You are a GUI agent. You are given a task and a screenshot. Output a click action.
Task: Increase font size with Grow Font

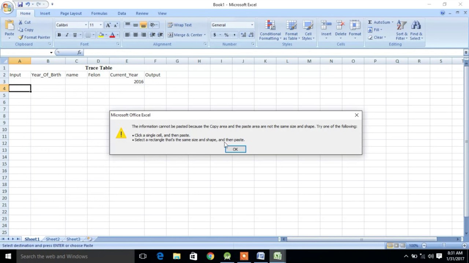click(108, 25)
